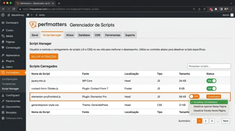
Task: Toggle the browser side panel icon
Action: click(221, 9)
